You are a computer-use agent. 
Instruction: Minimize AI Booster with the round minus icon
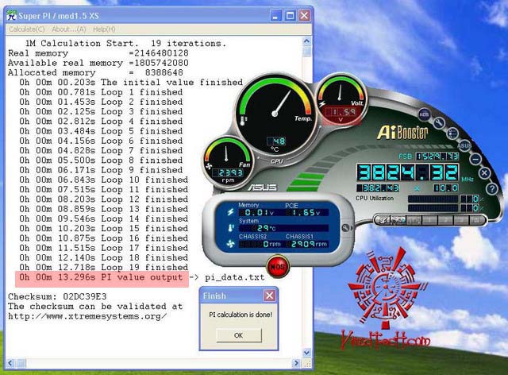(x=475, y=159)
